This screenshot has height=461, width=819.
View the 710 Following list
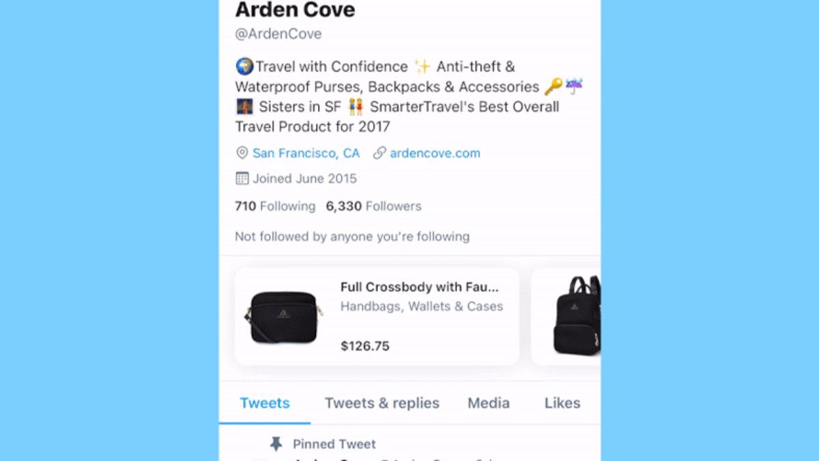pos(275,206)
